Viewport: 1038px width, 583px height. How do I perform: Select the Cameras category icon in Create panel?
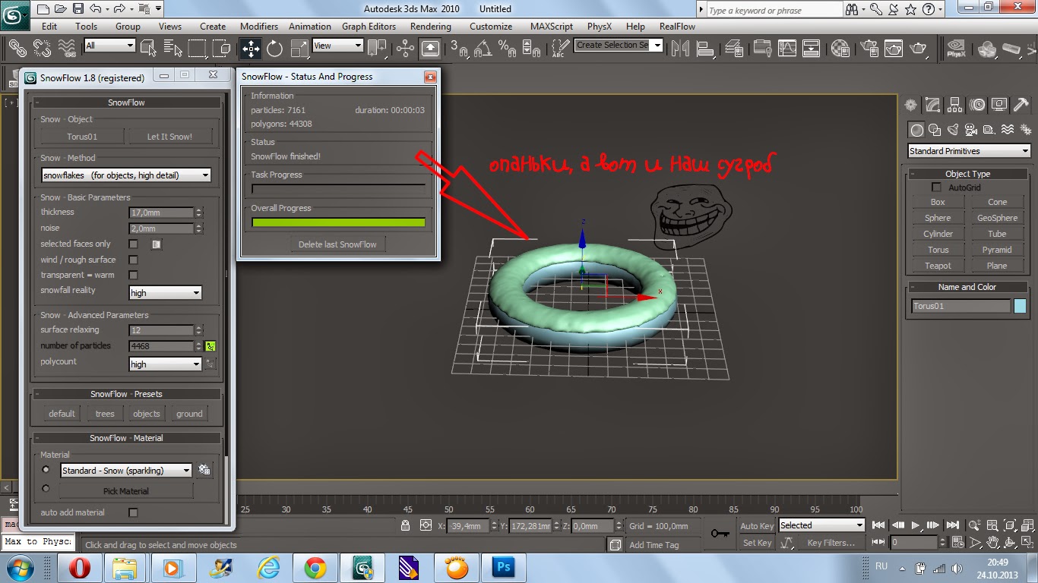pyautogui.click(x=971, y=130)
